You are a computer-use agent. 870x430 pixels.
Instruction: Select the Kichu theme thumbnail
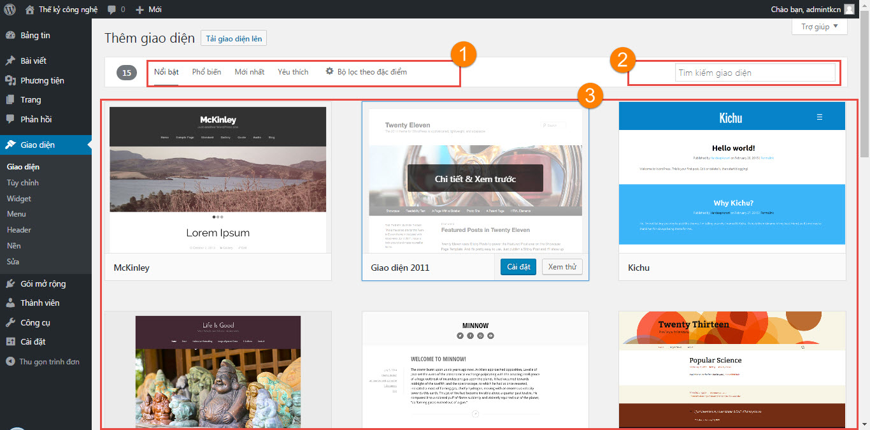(732, 178)
